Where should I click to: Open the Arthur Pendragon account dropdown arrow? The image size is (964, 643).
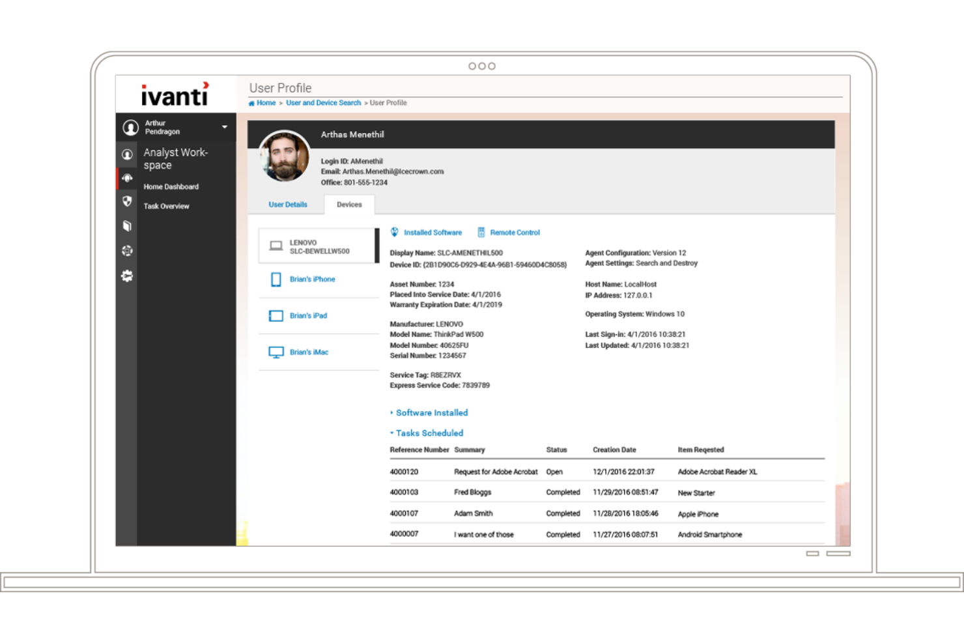[x=225, y=127]
